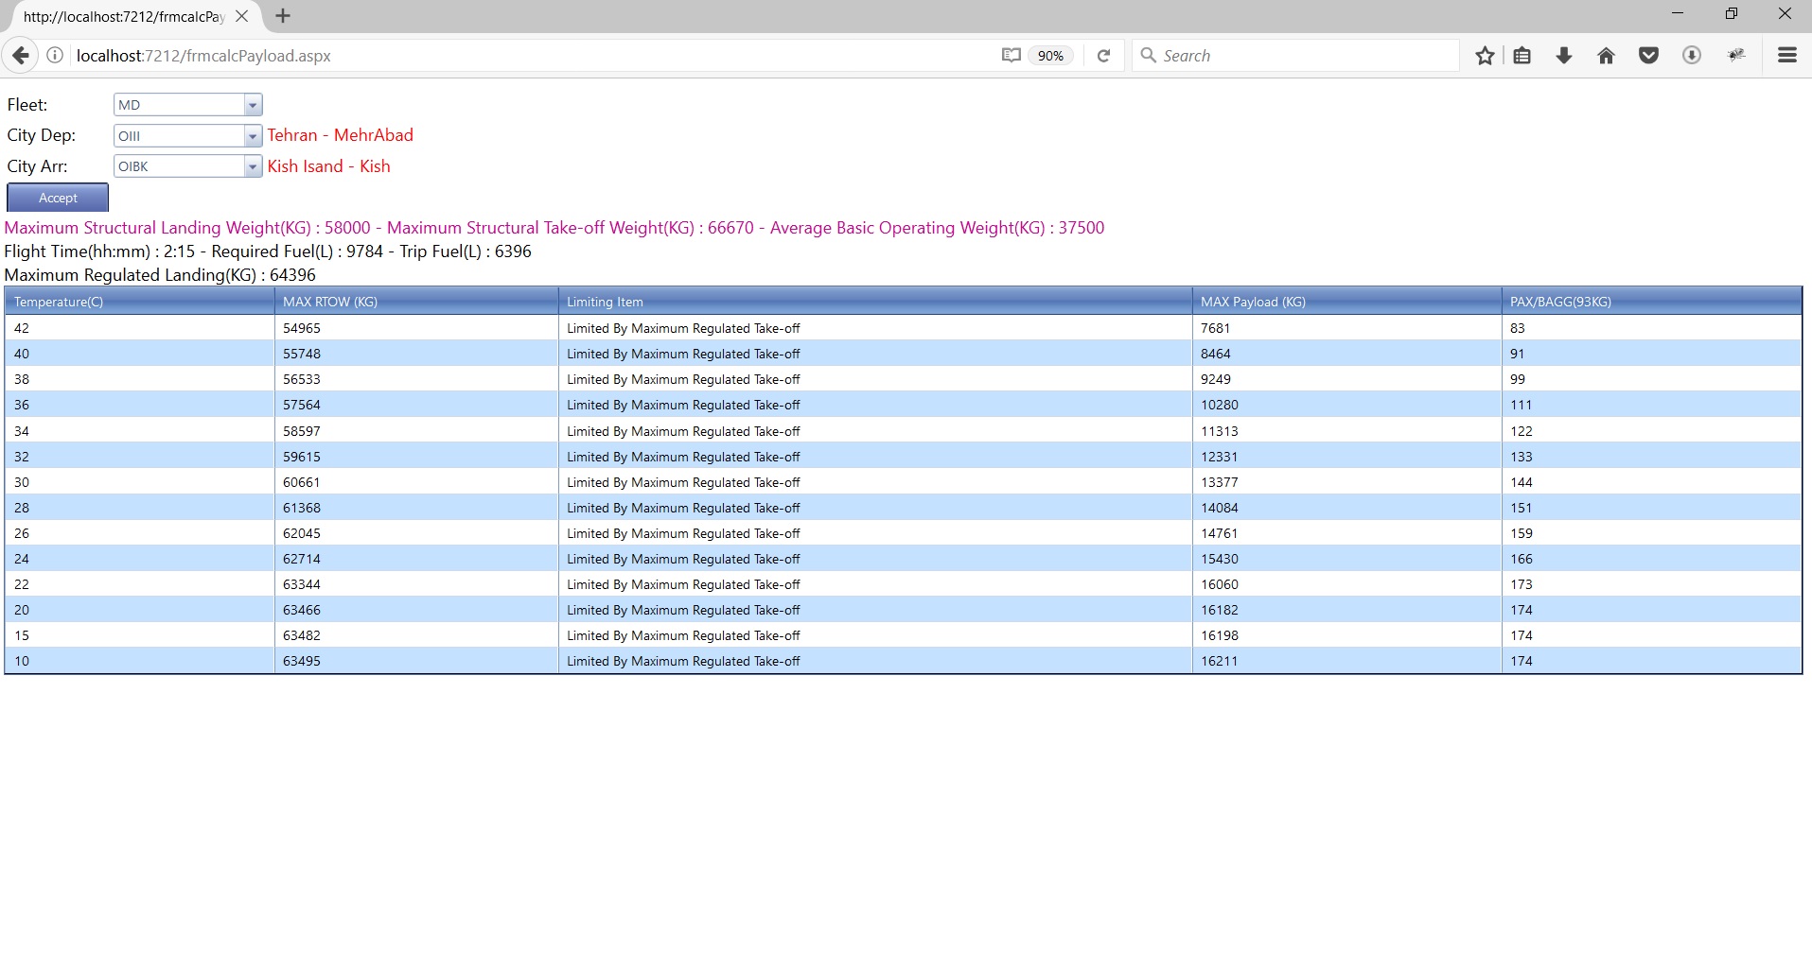The width and height of the screenshot is (1812, 971).
Task: Open a new tab with plus button
Action: [x=282, y=16]
